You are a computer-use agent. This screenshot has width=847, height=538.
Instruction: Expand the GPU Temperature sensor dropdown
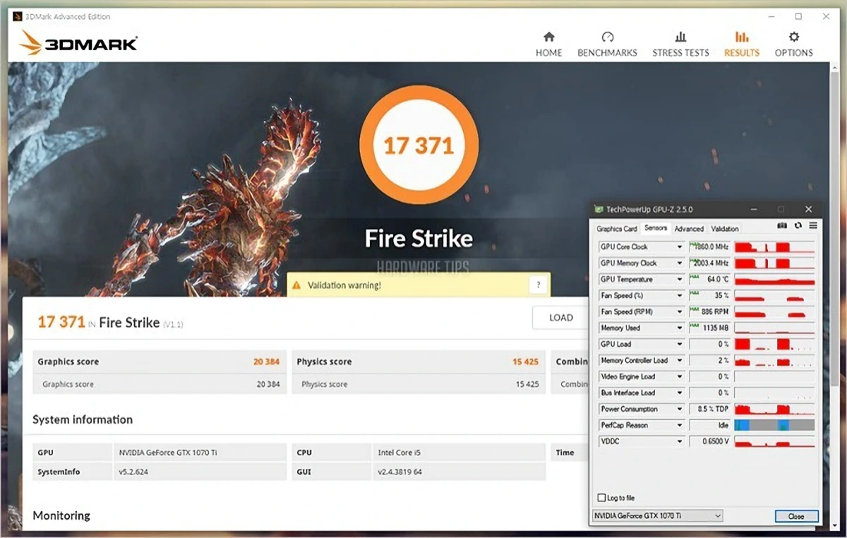[x=680, y=280]
